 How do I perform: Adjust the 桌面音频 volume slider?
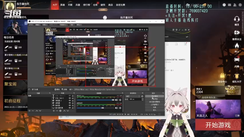click(x=95, y=108)
